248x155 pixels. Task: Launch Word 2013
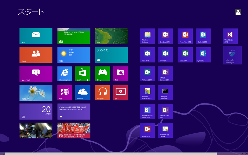coord(165,55)
